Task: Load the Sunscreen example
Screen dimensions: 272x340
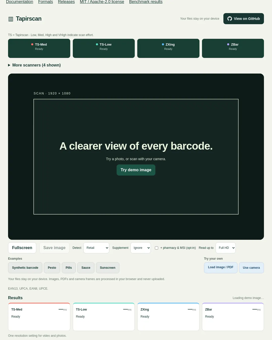Action: pyautogui.click(x=108, y=268)
